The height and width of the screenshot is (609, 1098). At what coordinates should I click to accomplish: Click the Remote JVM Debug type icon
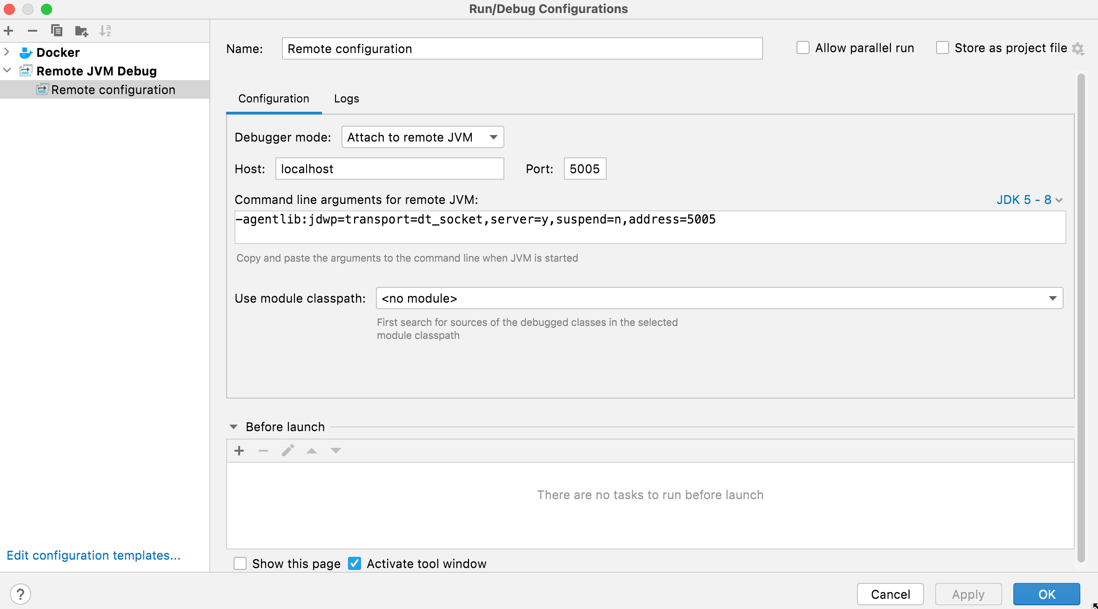point(26,71)
